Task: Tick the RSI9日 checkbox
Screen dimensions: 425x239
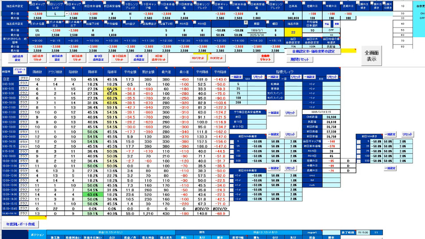Action: pyautogui.click(x=195, y=22)
